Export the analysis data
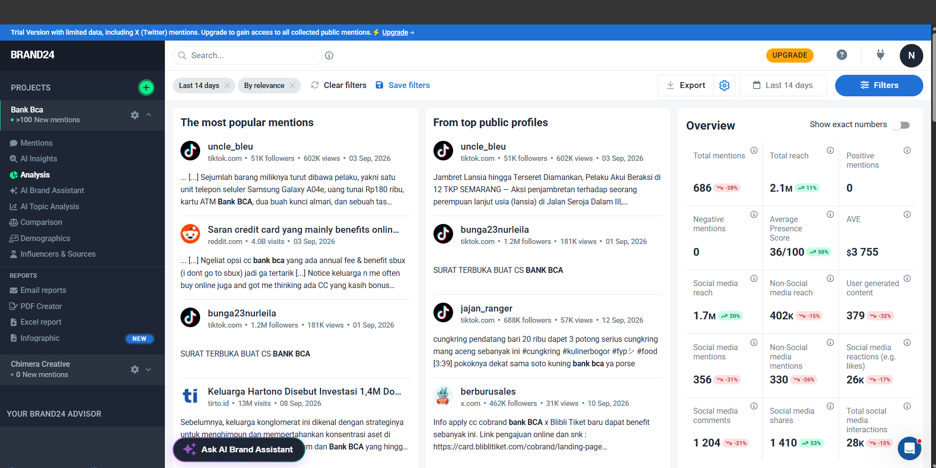Screen dimensions: 936x468 (685, 85)
